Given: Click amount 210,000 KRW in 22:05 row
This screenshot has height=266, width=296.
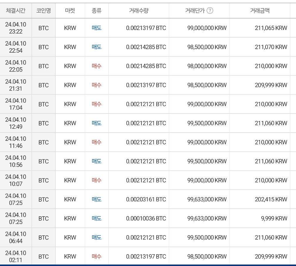Looking at the screenshot, I should coord(271,66).
